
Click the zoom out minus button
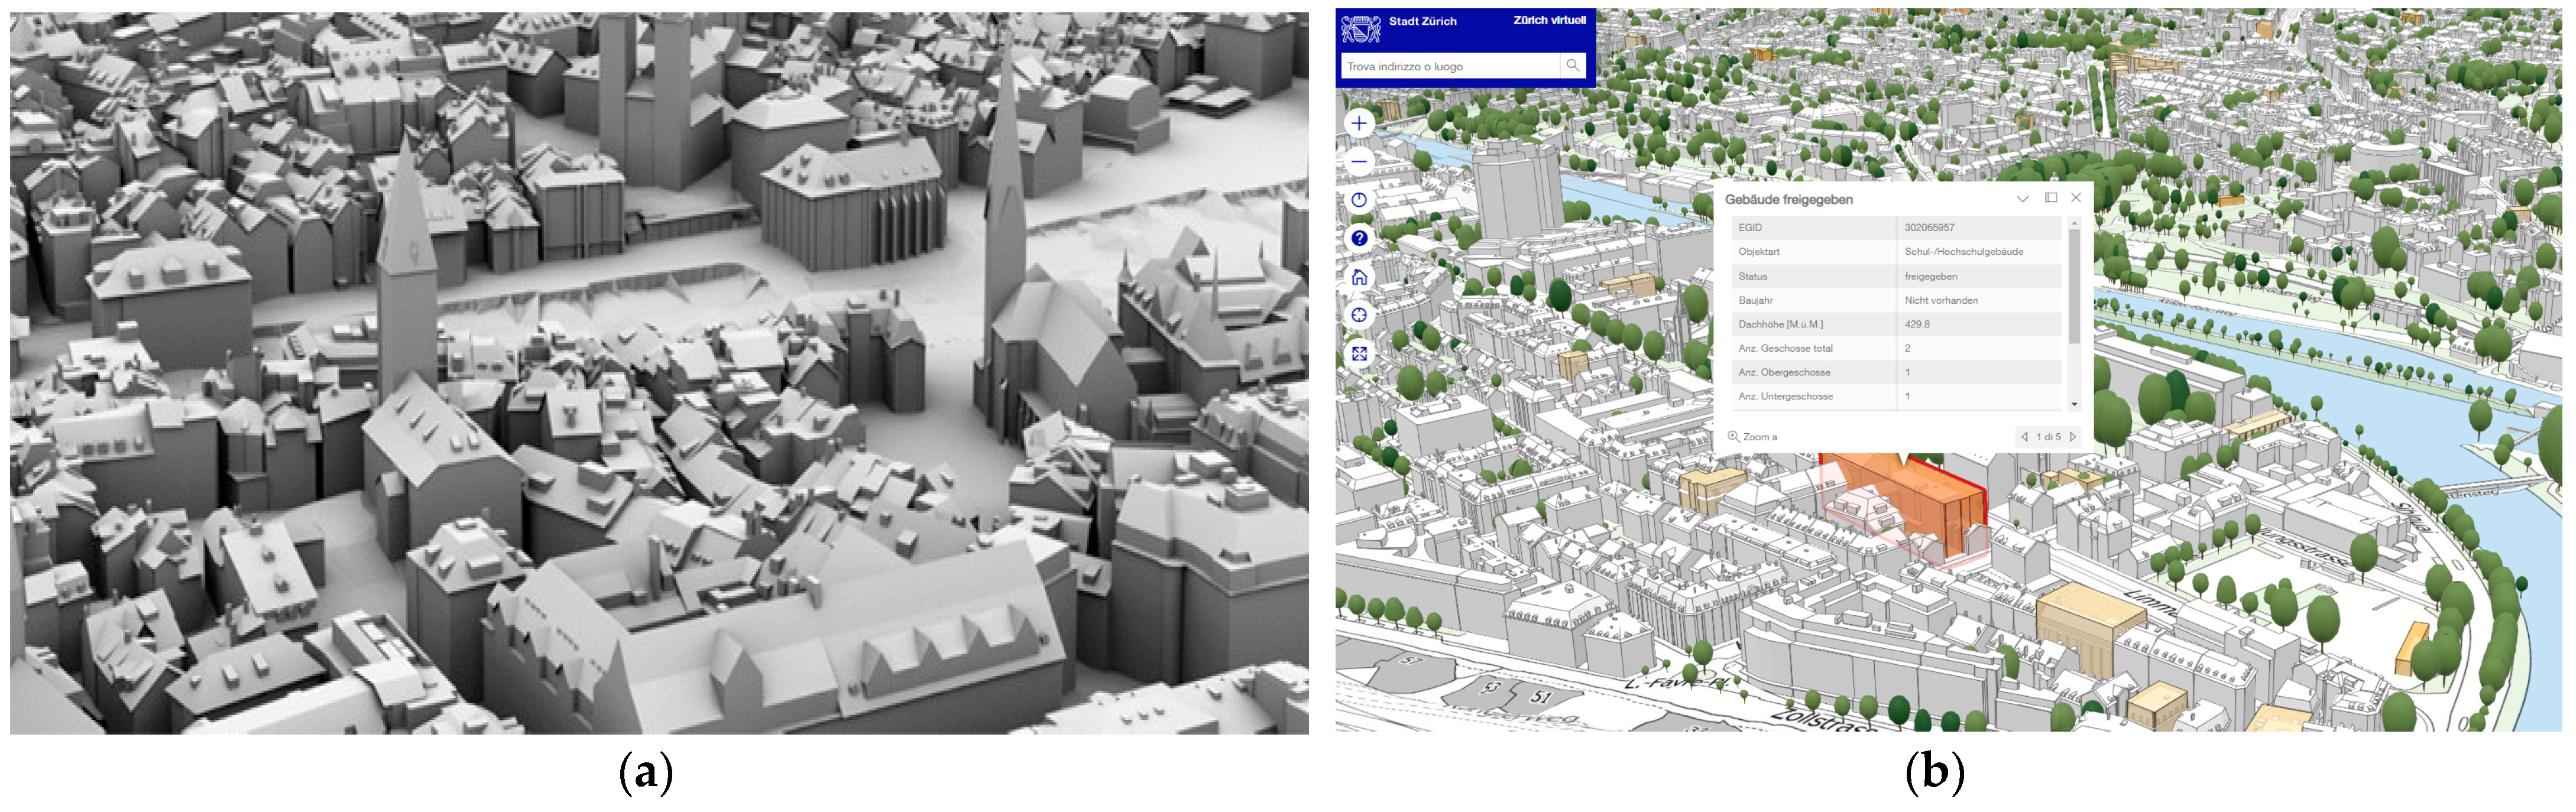1359,161
